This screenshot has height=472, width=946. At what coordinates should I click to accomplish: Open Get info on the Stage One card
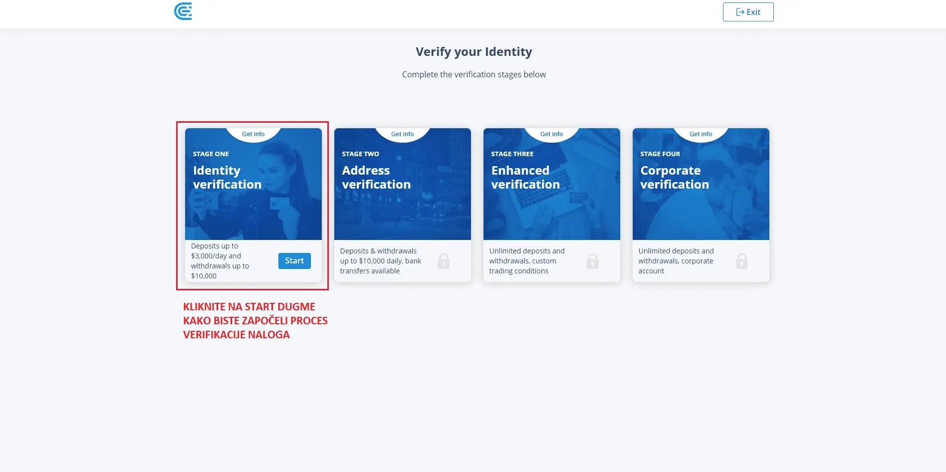click(253, 134)
